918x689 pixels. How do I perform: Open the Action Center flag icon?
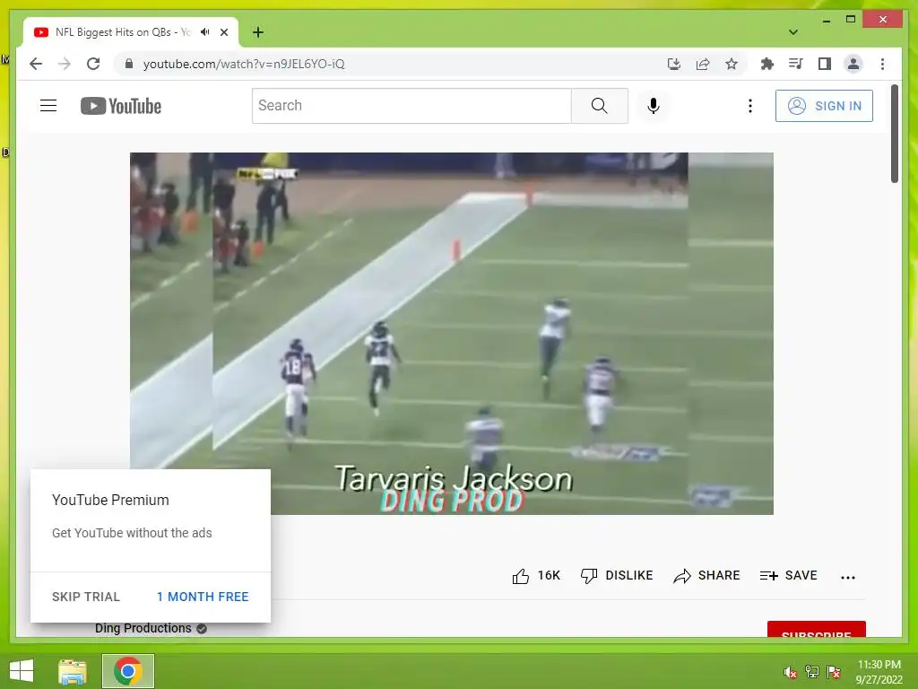[834, 672]
